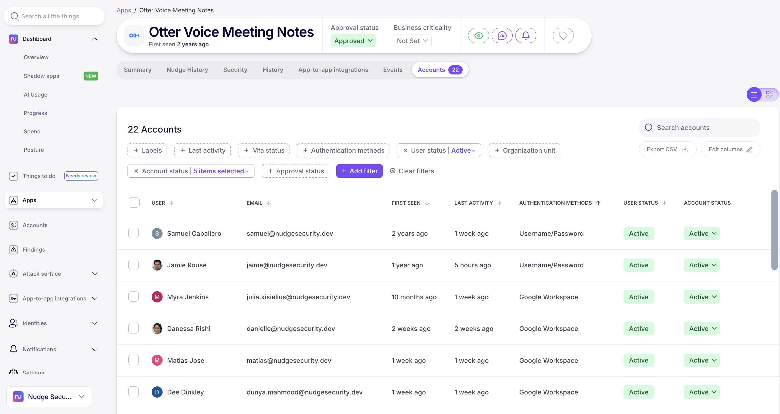The height and width of the screenshot is (414, 780).
Task: Remove the Account status filter with X
Action: tap(136, 171)
